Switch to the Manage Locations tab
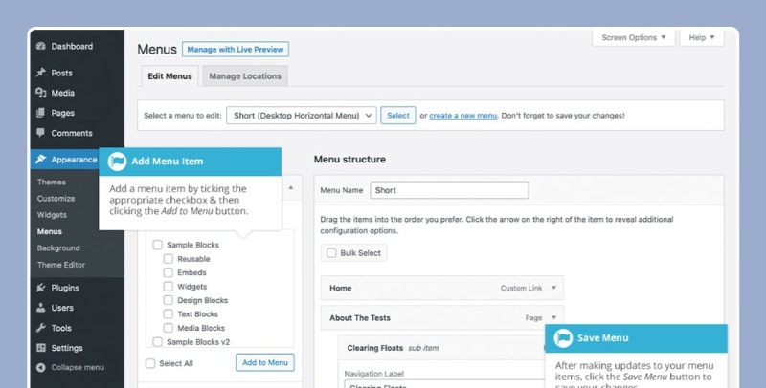The image size is (766, 388). (x=245, y=76)
